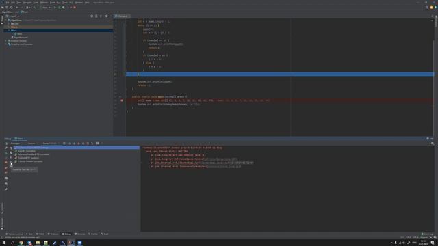The height and width of the screenshot is (246, 438).
Task: Open the Debug tool window gear settings
Action: 427,139
